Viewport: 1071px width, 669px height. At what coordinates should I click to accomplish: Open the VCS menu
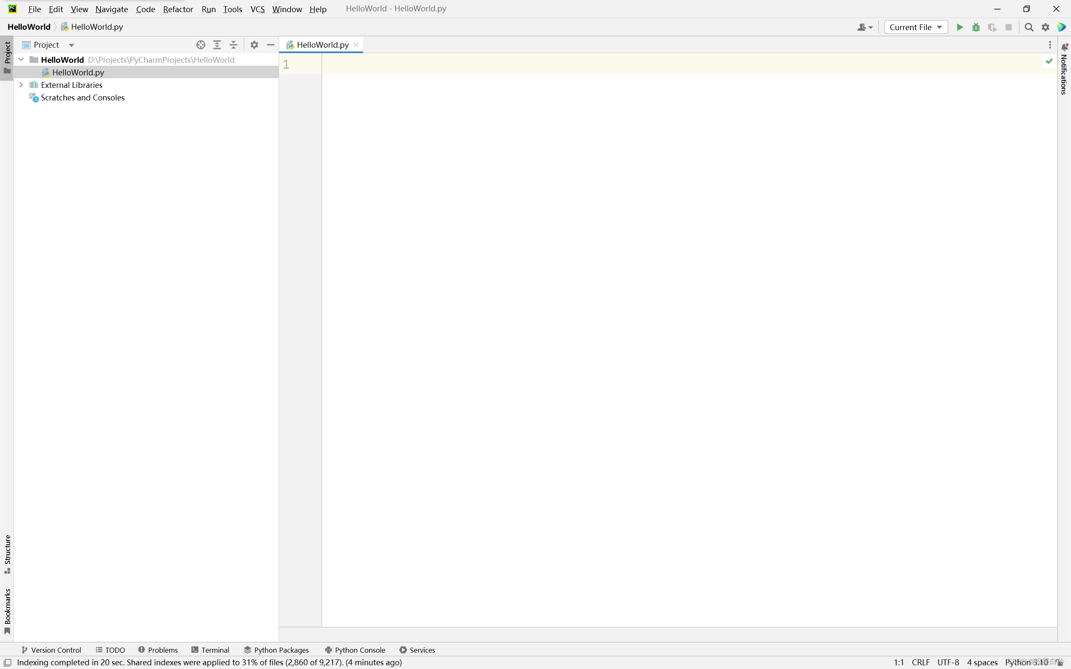click(257, 9)
